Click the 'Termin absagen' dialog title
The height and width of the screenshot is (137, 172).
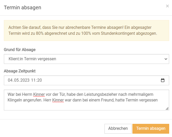click(23, 7)
